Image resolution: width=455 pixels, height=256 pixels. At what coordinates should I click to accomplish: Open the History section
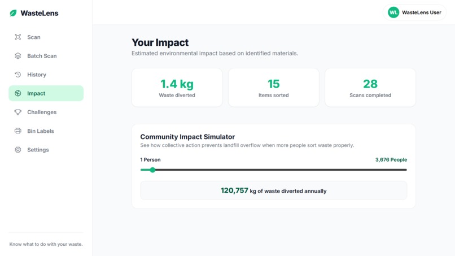pyautogui.click(x=46, y=75)
